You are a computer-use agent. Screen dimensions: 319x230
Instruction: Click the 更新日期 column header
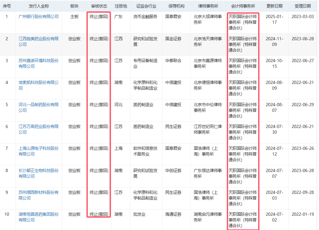(x=274, y=6)
